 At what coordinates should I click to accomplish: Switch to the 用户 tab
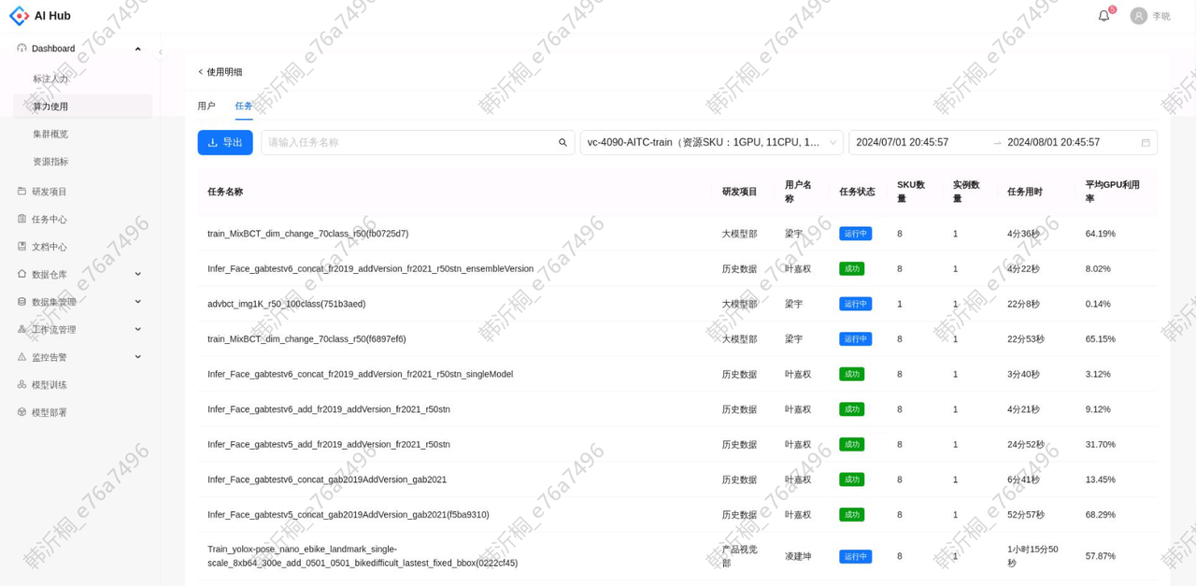coord(206,106)
